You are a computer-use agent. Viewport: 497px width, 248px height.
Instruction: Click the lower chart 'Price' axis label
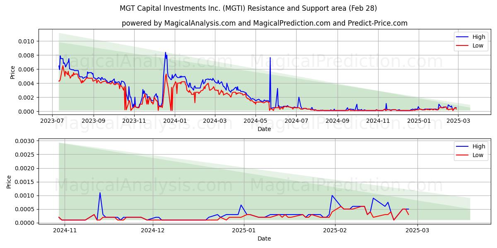9,181
